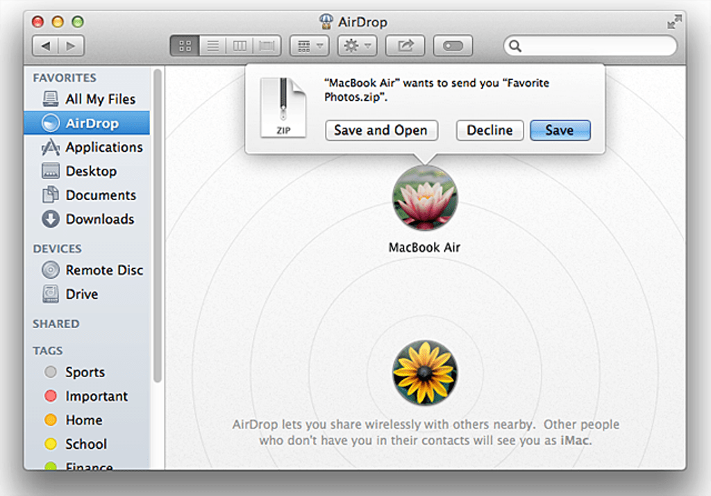711x496 pixels.
Task: Open the Action gear menu
Action: [357, 46]
